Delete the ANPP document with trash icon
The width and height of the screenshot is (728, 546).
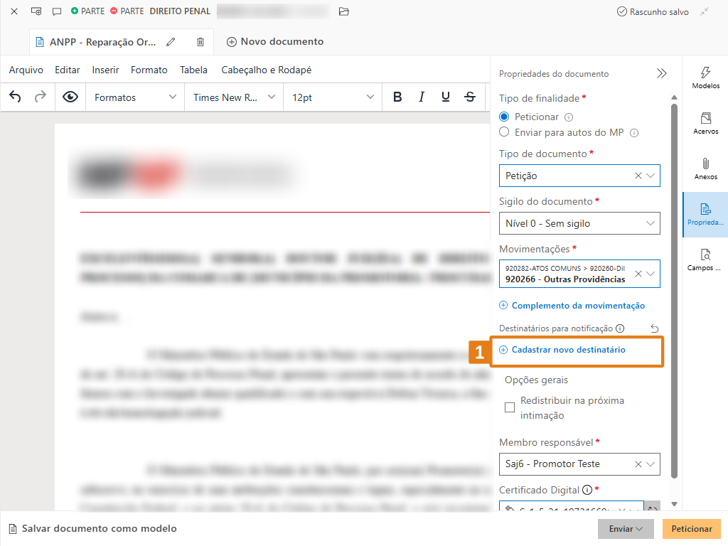(x=200, y=42)
